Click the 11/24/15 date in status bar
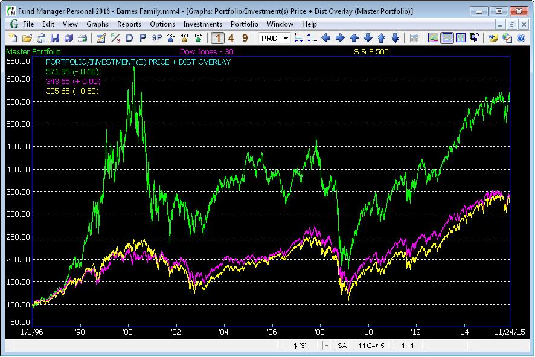The width and height of the screenshot is (535, 357). [371, 346]
